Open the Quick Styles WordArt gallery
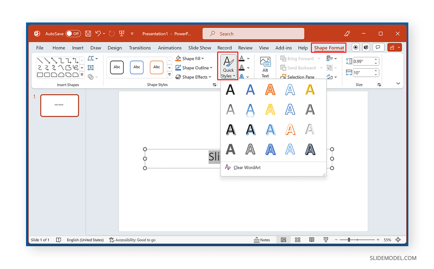This screenshot has width=434, height=269. point(228,66)
